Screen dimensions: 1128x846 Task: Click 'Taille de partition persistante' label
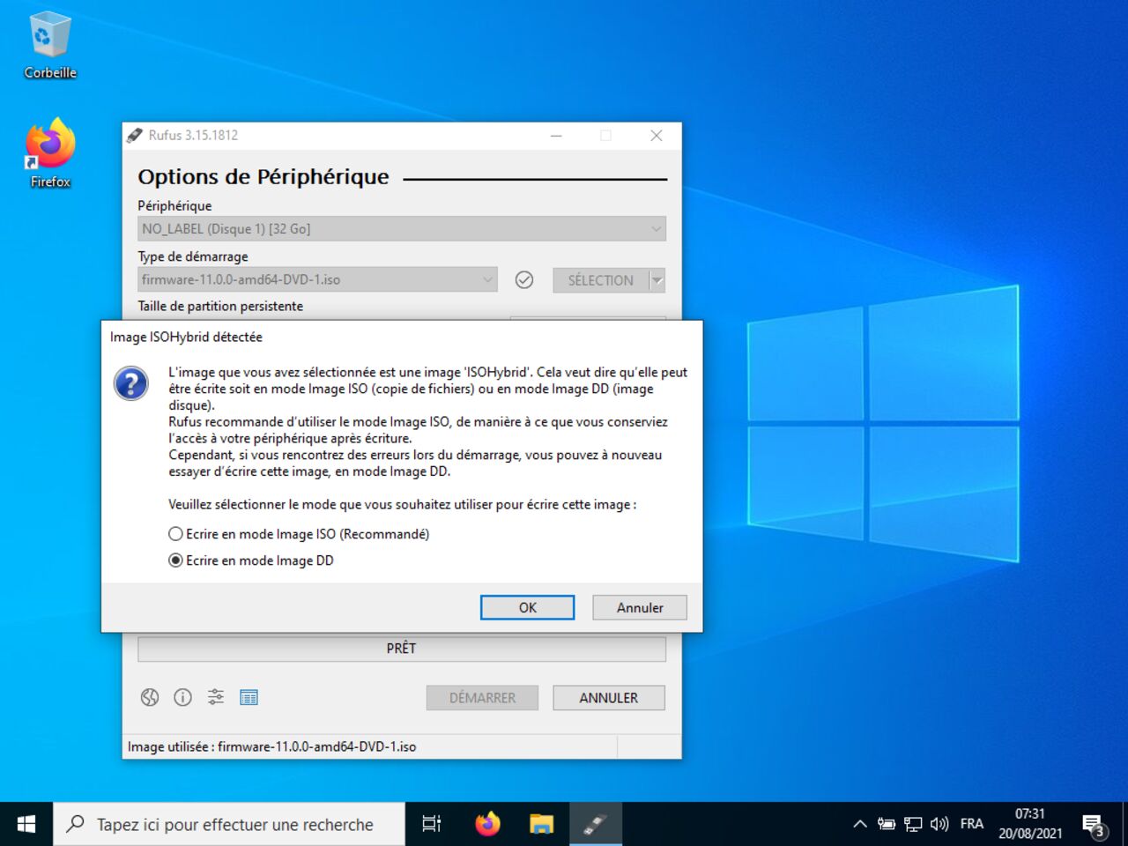coord(220,306)
